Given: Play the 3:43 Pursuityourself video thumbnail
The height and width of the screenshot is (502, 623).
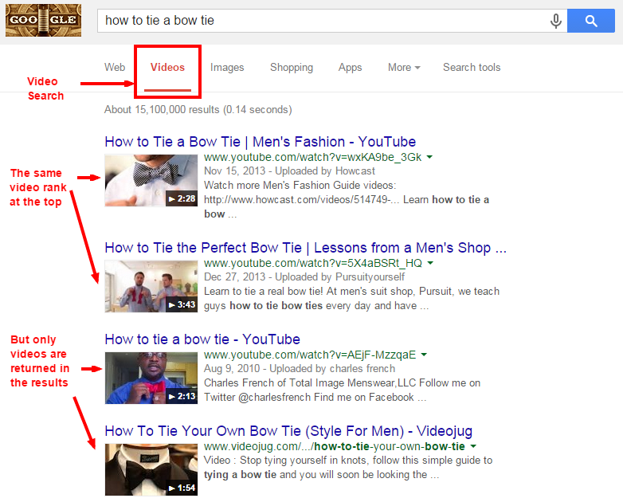Looking at the screenshot, I should coord(151,287).
